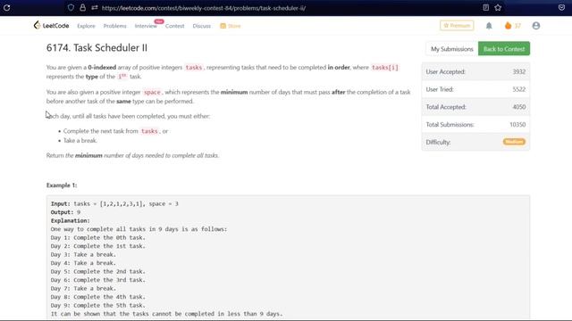
Task: Click the 'space' code snippet in description
Action: tap(152, 92)
